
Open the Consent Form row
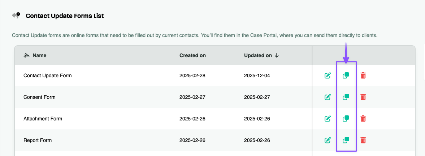click(39, 97)
